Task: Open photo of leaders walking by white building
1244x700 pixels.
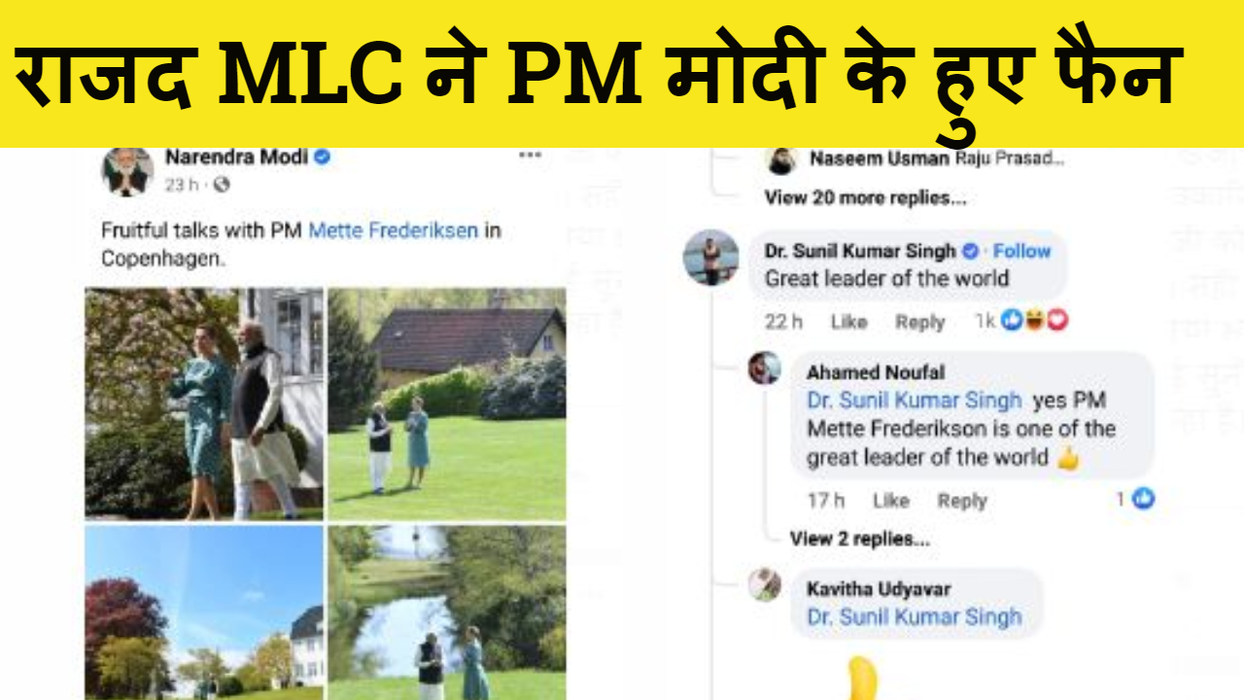Action: [204, 403]
